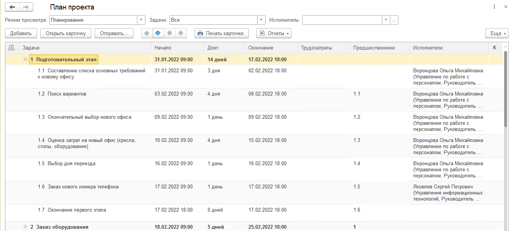This screenshot has height=231, width=514.
Task: Click the Начало column header
Action: (x=178, y=48)
